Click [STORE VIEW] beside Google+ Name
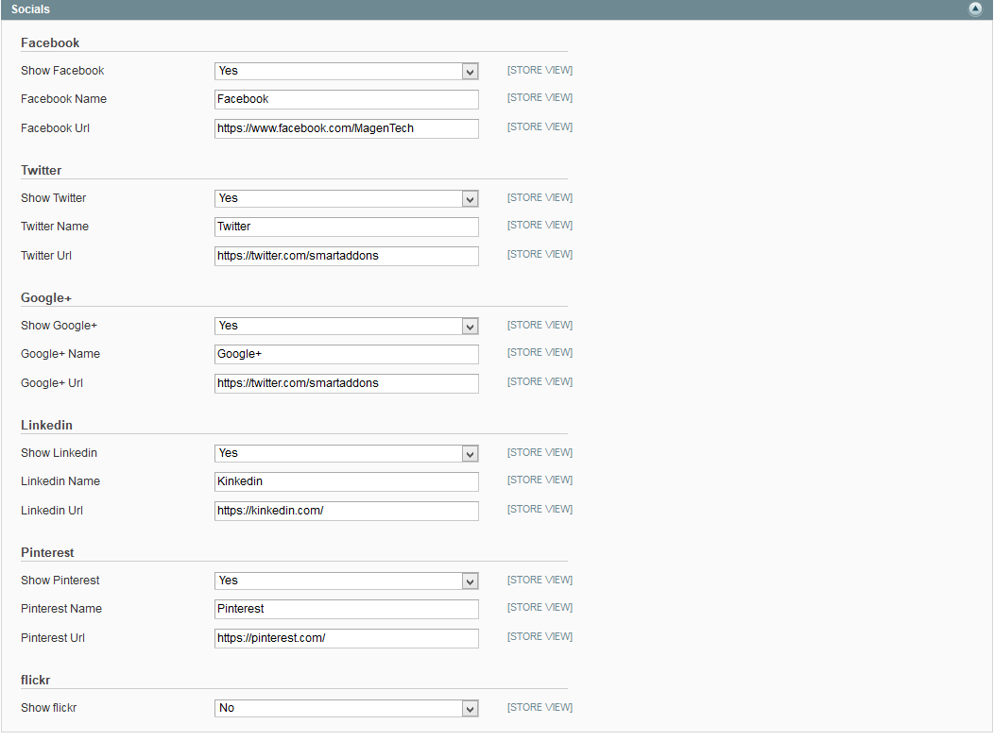The image size is (994, 741). 540,351
